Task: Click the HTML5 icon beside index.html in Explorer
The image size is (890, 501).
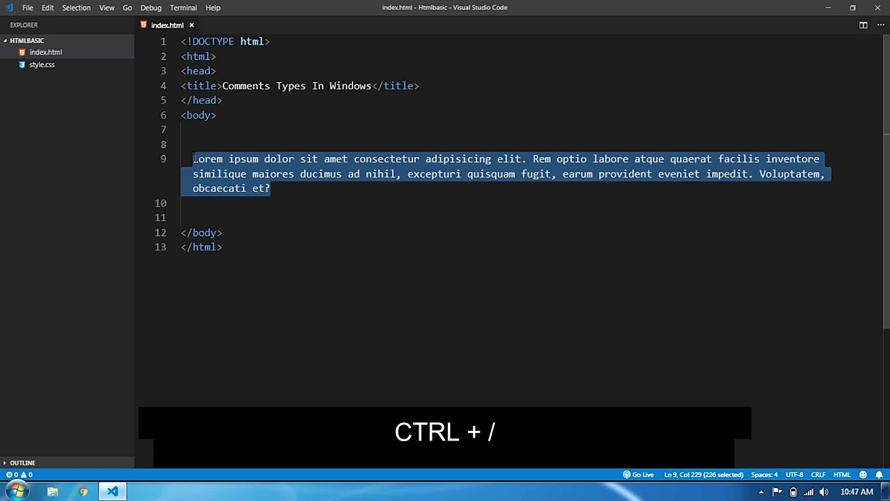Action: [x=22, y=52]
